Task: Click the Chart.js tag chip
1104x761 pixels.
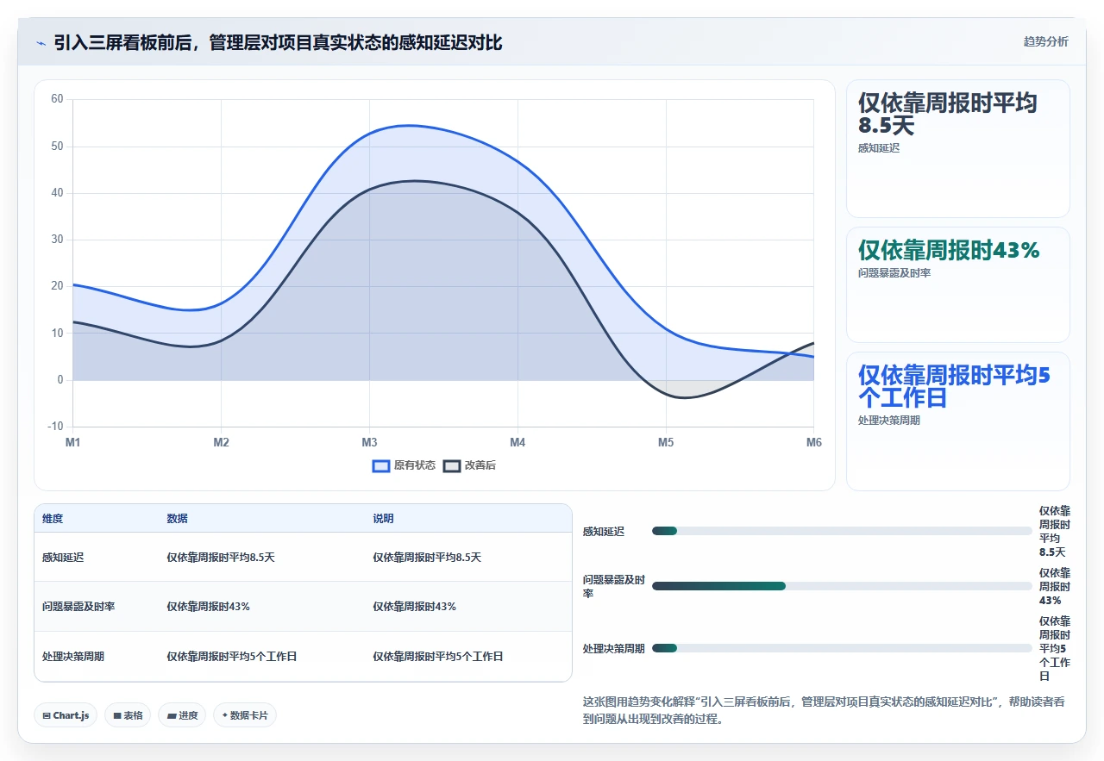Action: click(x=66, y=715)
